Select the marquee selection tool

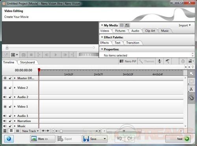pyautogui.click(x=191, y=81)
